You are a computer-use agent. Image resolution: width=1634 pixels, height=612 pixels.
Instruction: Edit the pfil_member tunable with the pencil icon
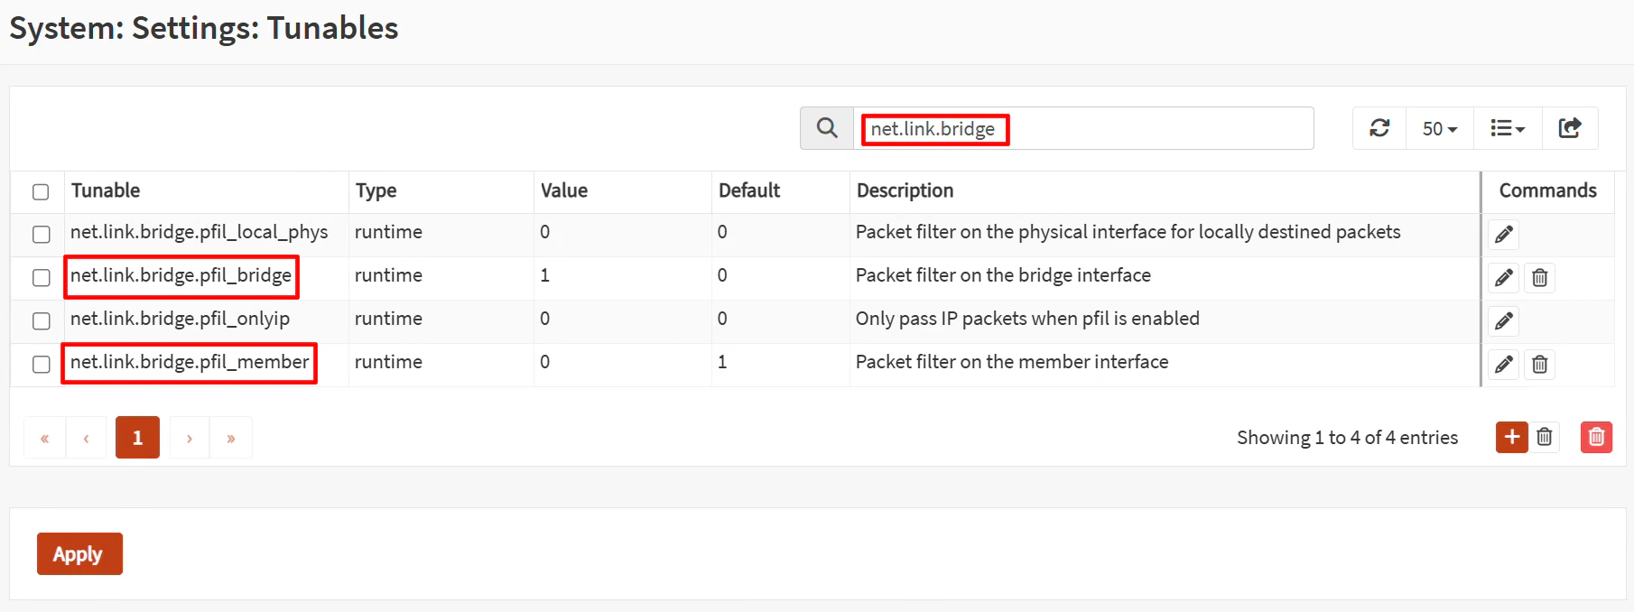(1504, 365)
